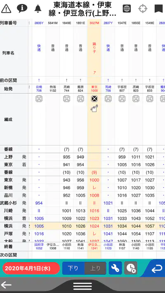Select train number 1851E header
This screenshot has height=293, width=165.
80,23
